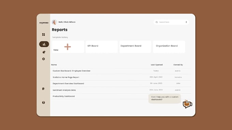Image resolution: width=232 pixels, height=130 pixels.
Task: Click the expresso logo
Action: (x=44, y=23)
